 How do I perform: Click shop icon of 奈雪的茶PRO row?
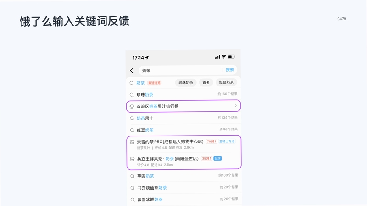132,142
